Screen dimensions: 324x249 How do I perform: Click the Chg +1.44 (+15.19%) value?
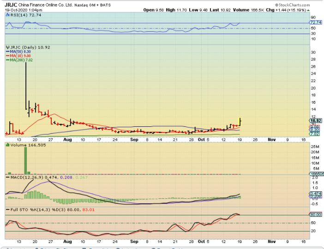pos(286,10)
